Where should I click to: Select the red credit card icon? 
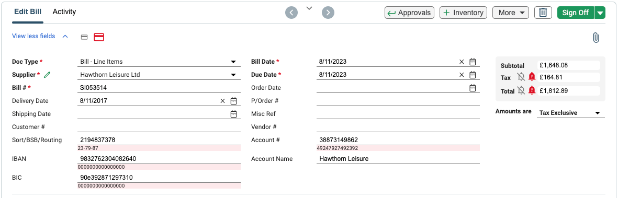coord(98,37)
